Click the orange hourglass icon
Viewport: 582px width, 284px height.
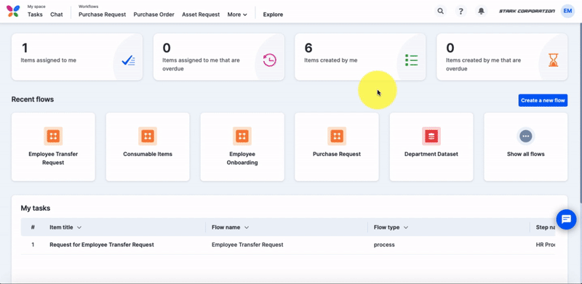click(554, 60)
